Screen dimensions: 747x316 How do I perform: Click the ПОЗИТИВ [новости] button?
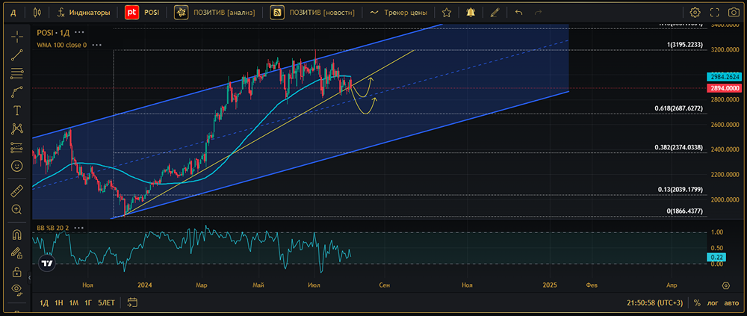coord(313,13)
